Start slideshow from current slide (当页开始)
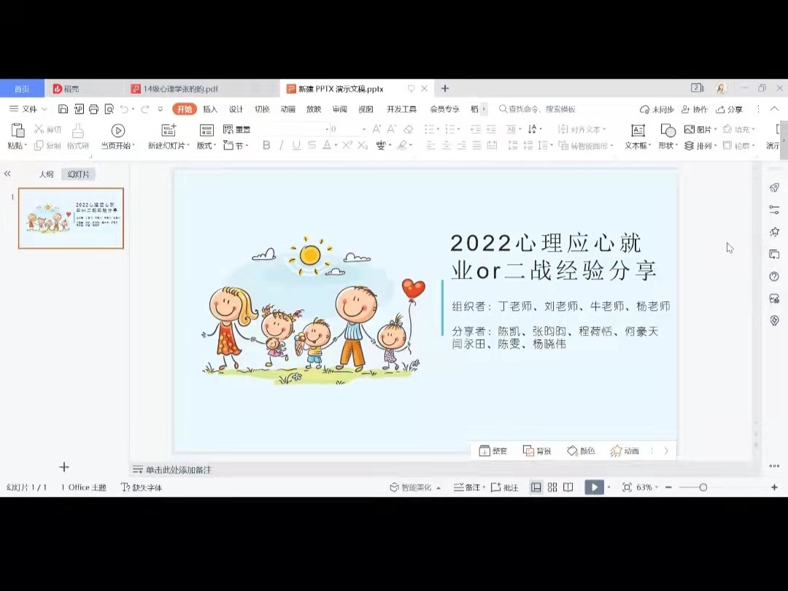This screenshot has height=591, width=788. click(x=117, y=136)
